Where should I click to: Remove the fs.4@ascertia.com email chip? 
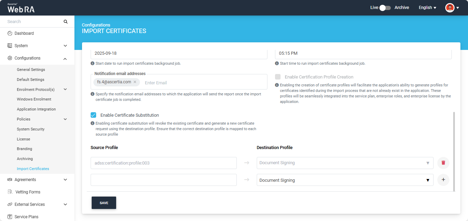(x=135, y=82)
